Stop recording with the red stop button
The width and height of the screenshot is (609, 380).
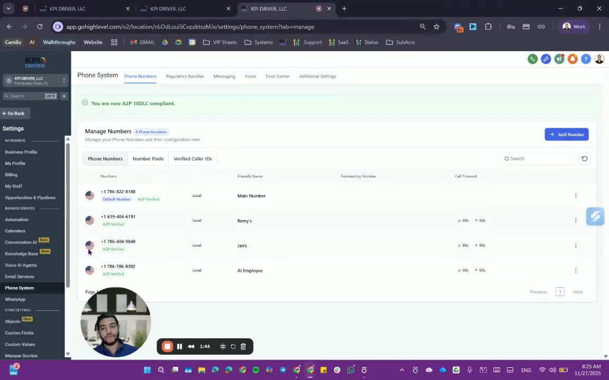[168, 346]
